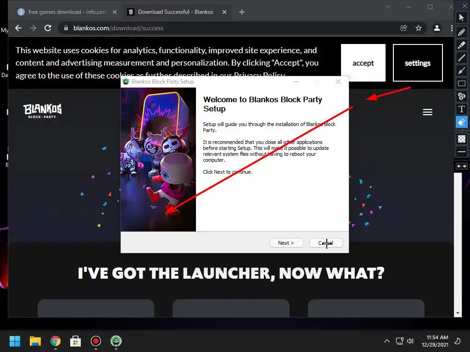The width and height of the screenshot is (470, 352).
Task: Click the Blankos Block Party logo
Action: click(x=43, y=111)
